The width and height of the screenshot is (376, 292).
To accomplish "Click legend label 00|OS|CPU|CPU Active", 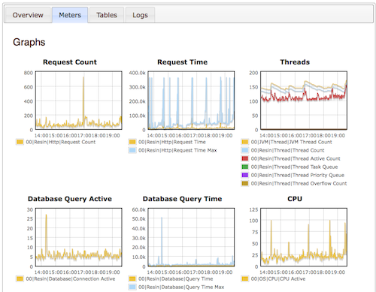I will point(278,278).
